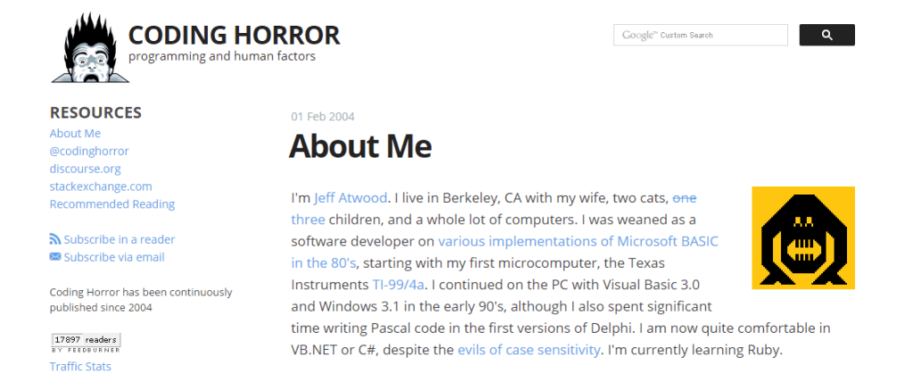Open the About Me sidebar link
The width and height of the screenshot is (913, 373).
point(75,134)
